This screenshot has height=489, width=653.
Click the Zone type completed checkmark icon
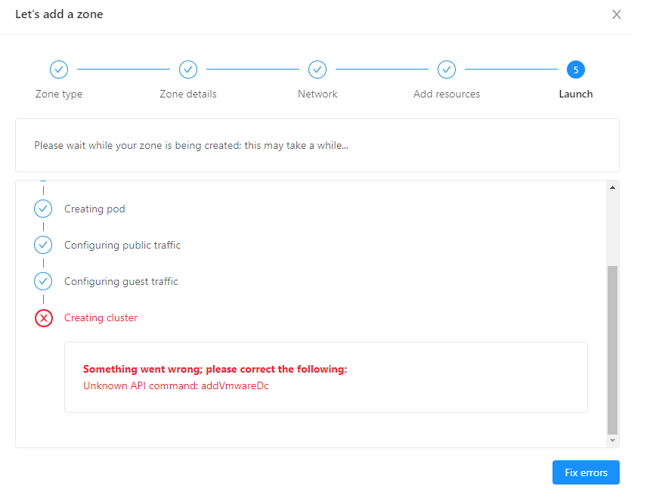59,69
